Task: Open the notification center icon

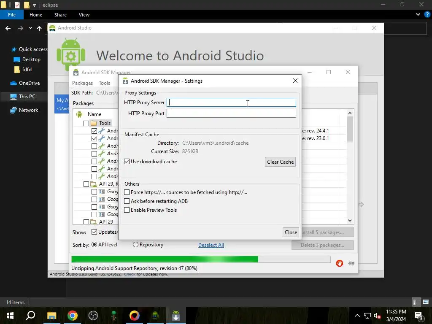Action: pyautogui.click(x=419, y=316)
